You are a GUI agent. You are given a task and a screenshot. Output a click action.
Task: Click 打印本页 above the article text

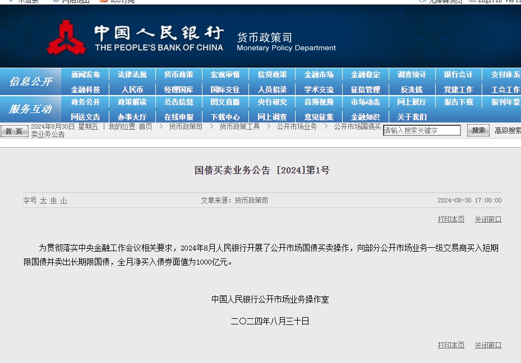coord(451,219)
